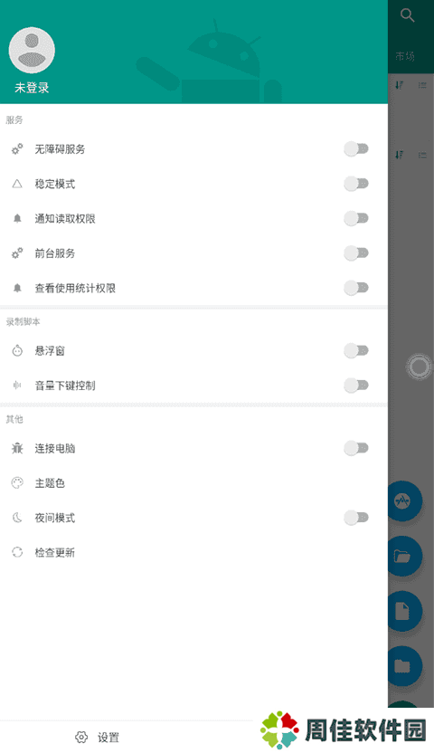Image resolution: width=434 pixels, height=753 pixels.
Task: Click the refresh icon for 检查更新
Action: coord(17,552)
